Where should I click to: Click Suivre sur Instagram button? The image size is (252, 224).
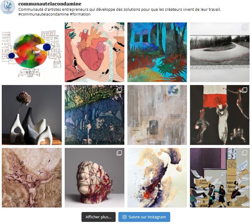point(144,217)
